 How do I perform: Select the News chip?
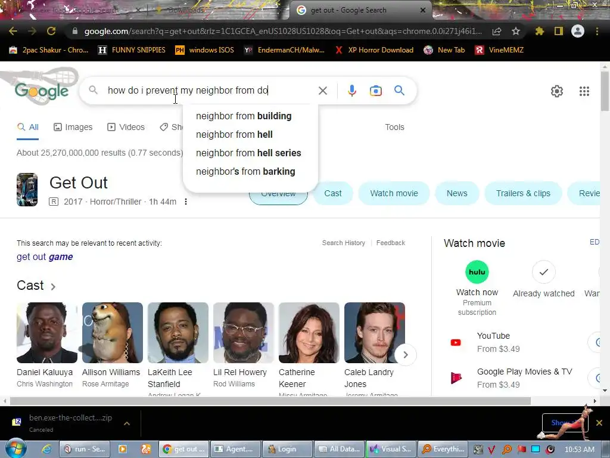click(457, 193)
